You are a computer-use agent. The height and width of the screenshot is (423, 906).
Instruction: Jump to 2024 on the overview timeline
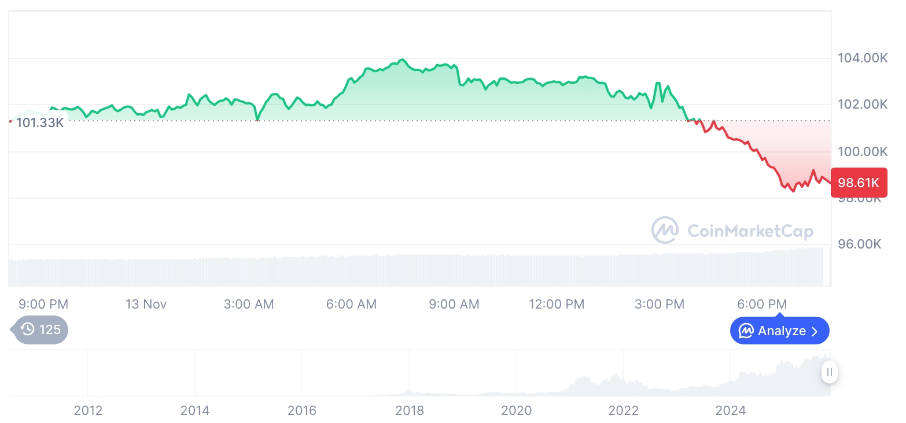point(730,411)
